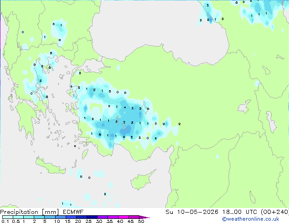Image resolution: width=289 pixels, height=223 pixels.
Task: Pick the 20–25 mm dark blue swatch
Action: click(82, 217)
